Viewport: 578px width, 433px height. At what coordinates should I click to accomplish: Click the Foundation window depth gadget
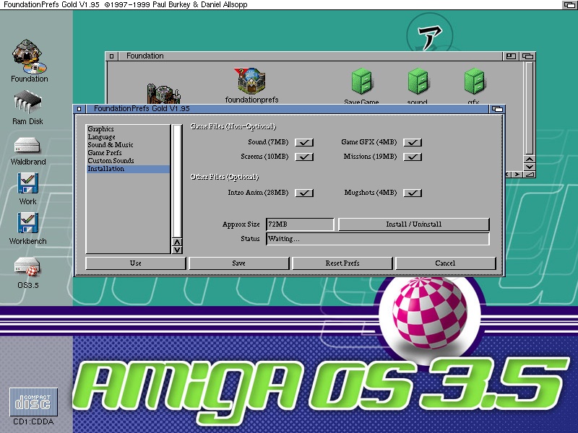pyautogui.click(x=527, y=56)
